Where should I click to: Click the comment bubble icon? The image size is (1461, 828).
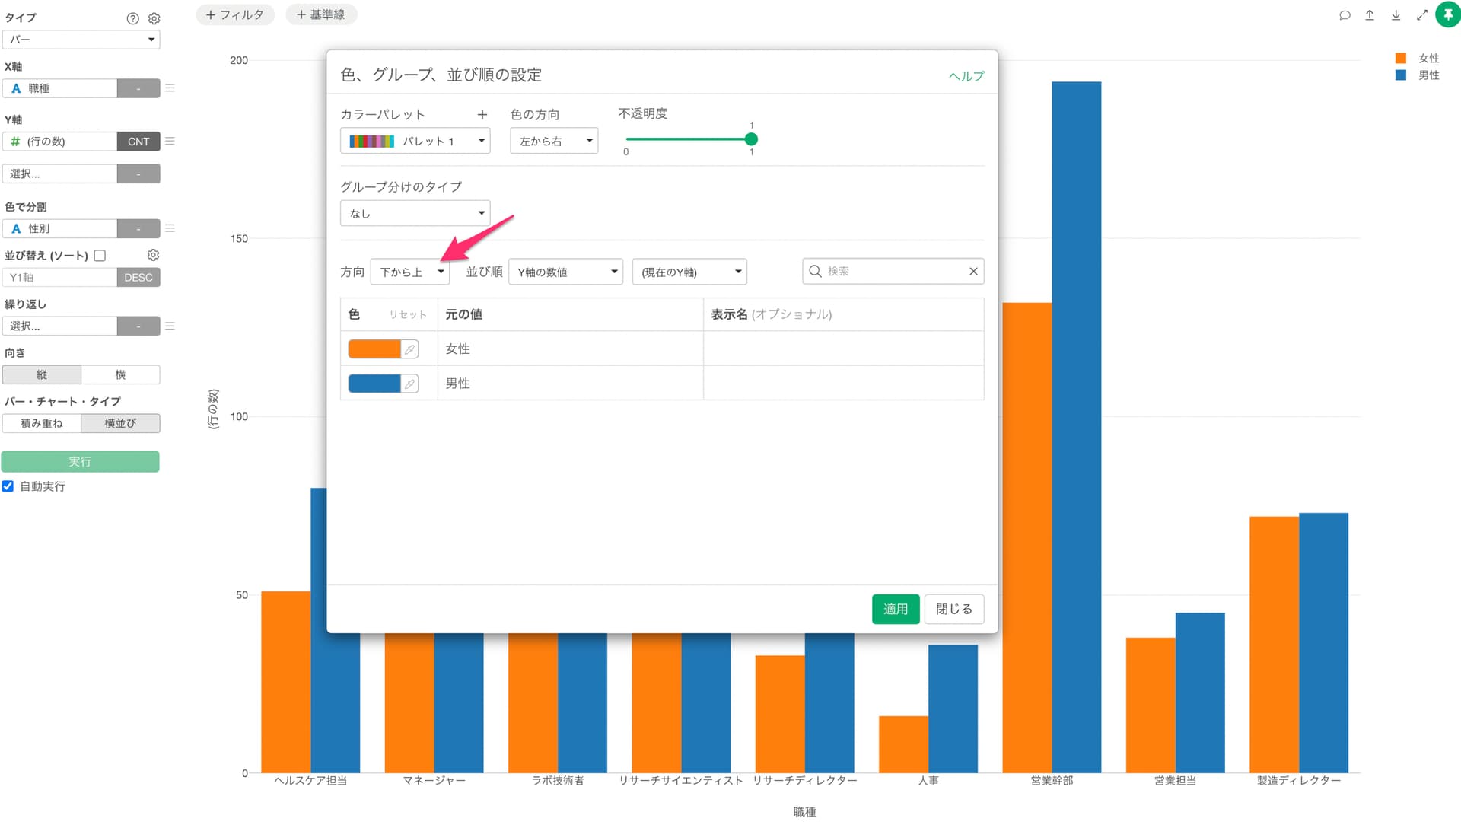1345,15
